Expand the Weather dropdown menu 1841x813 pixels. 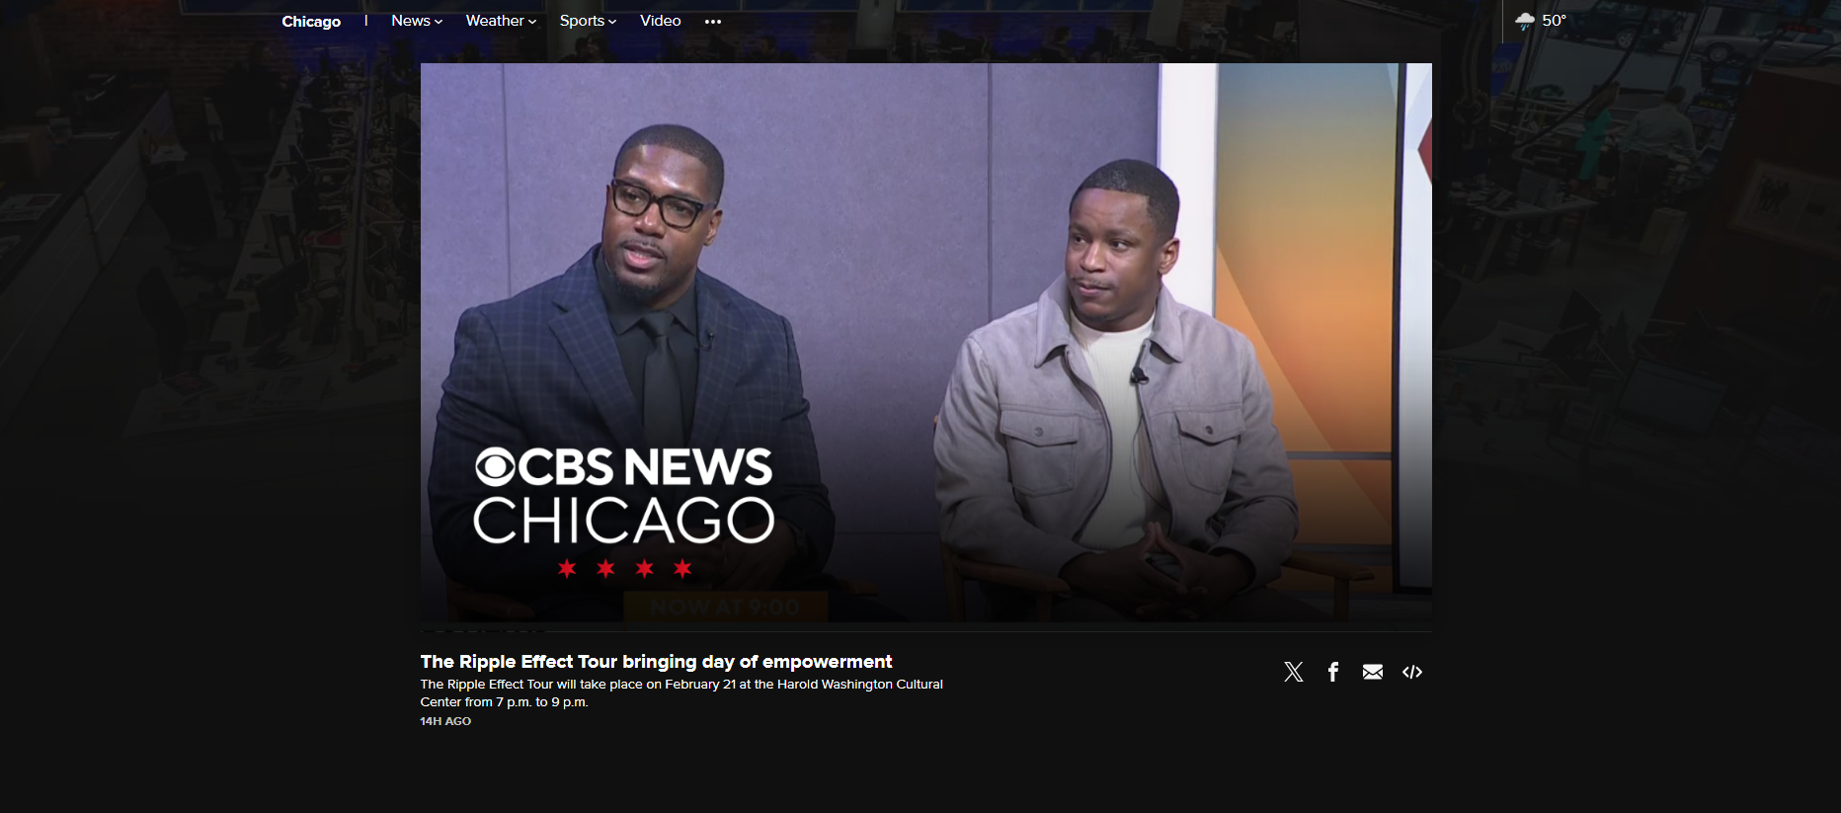501,21
